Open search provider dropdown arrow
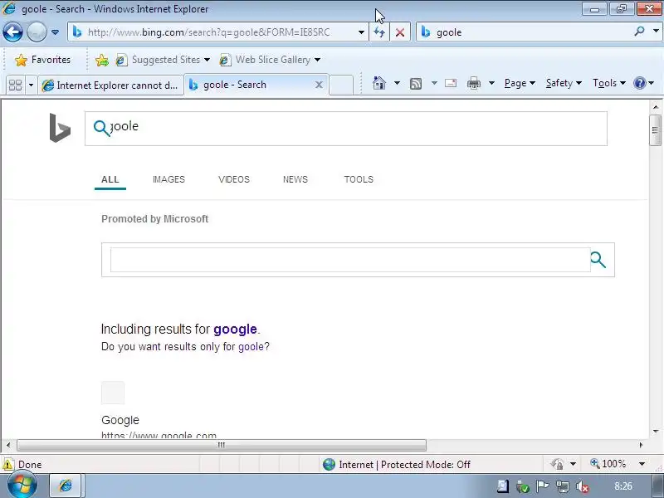The image size is (664, 498). tap(656, 32)
